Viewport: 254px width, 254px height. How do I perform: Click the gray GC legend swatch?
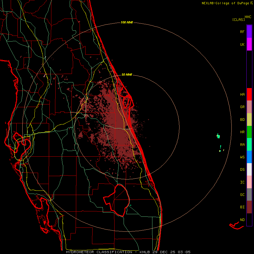coord(249,194)
